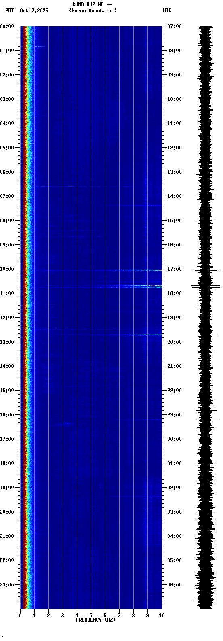The width and height of the screenshot is (223, 641).
Task: Select the 03:00 PDT time label
Action: (x=7, y=99)
